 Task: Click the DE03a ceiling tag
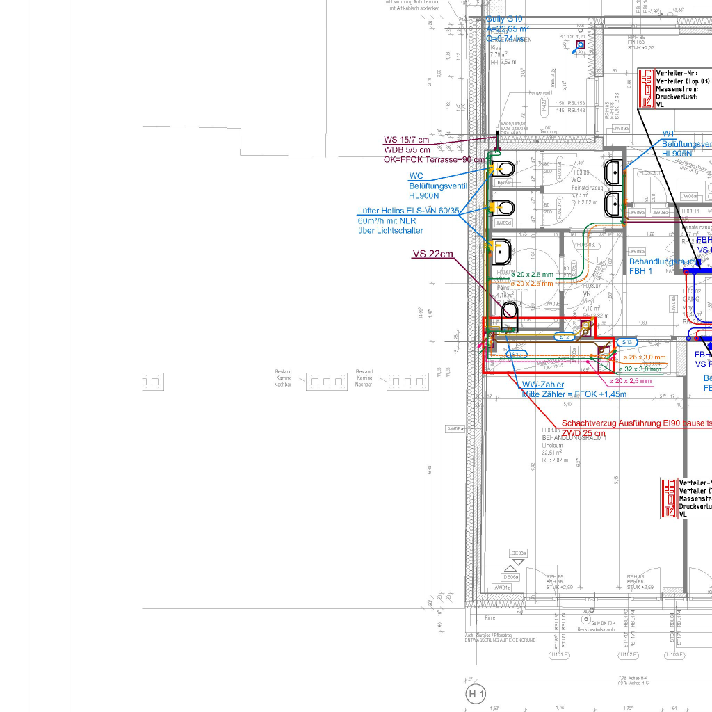519,553
